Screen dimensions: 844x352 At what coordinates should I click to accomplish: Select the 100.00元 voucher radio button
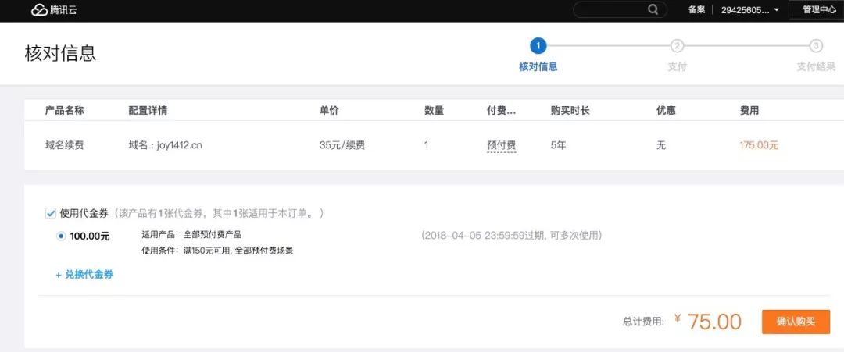61,236
